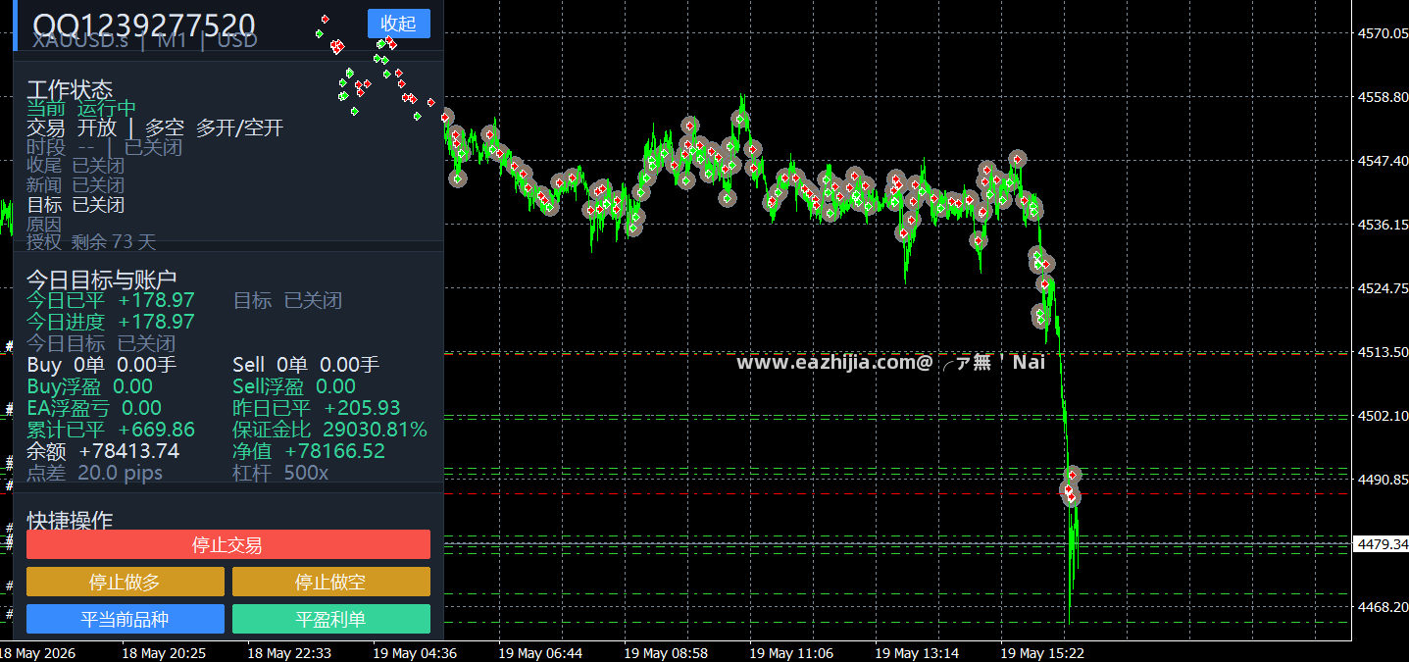Viewport: 1409px width, 662px height.
Task: Click the 停止做多 button
Action: [125, 582]
